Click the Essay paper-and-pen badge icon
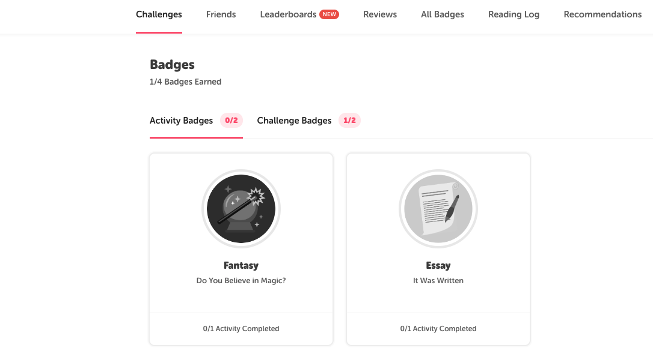Image resolution: width=653 pixels, height=357 pixels. (438, 208)
